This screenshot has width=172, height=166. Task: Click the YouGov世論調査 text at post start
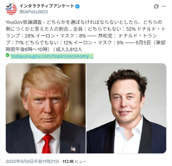[24, 22]
